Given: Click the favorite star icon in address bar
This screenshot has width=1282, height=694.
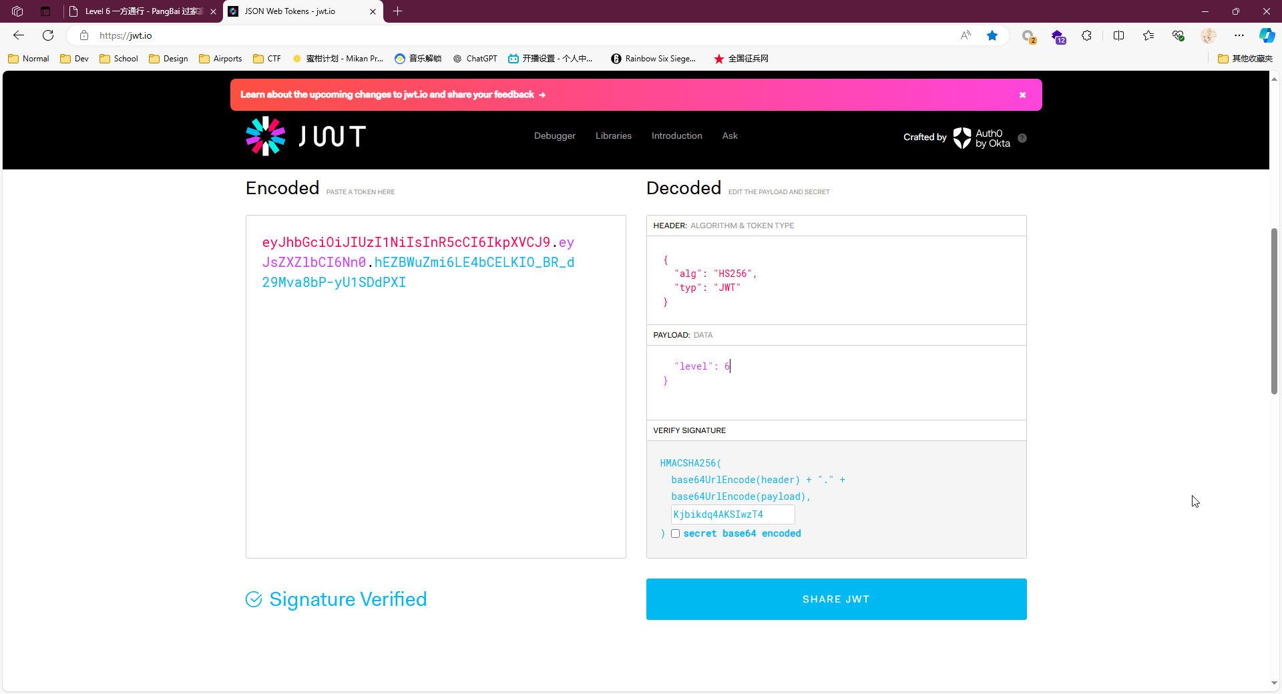Looking at the screenshot, I should 992,35.
